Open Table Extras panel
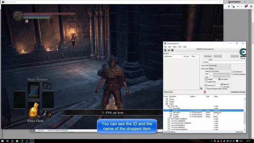Screen dimensions: 254x143 (x=239, y=132)
